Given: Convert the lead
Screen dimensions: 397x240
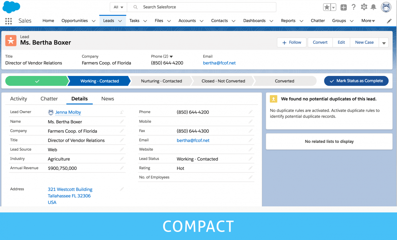Looking at the screenshot, I should coord(320,42).
